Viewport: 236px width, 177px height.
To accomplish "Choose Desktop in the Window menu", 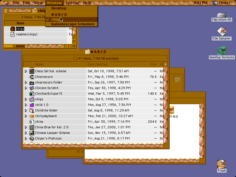I will click(72, 8).
